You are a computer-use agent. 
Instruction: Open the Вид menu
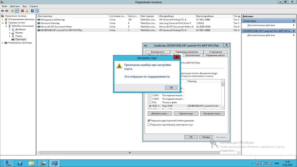click(24, 6)
